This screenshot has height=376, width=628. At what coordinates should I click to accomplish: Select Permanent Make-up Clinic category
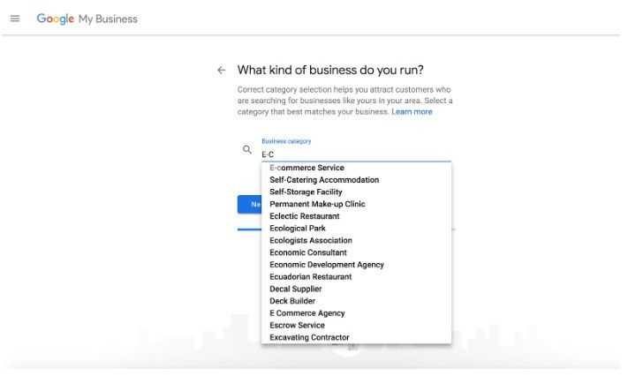(x=317, y=204)
